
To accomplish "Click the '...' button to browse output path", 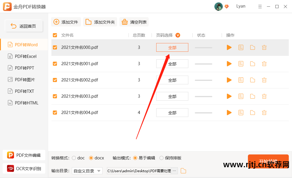I will pos(174,171).
